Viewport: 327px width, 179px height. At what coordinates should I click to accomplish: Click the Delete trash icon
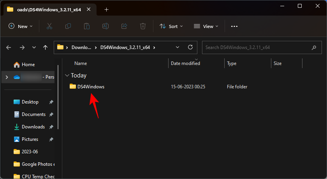142,26
